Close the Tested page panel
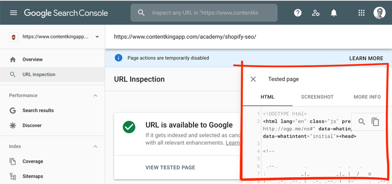Image resolution: width=392 pixels, height=184 pixels. tap(253, 79)
